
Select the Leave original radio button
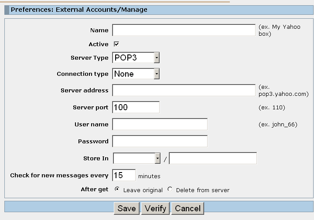[x=117, y=189]
